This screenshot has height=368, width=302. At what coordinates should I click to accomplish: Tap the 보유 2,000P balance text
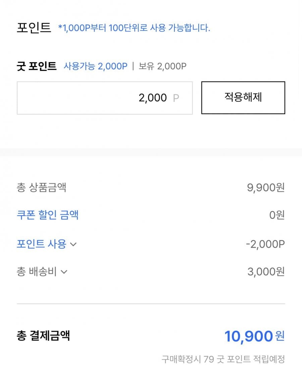pos(163,66)
